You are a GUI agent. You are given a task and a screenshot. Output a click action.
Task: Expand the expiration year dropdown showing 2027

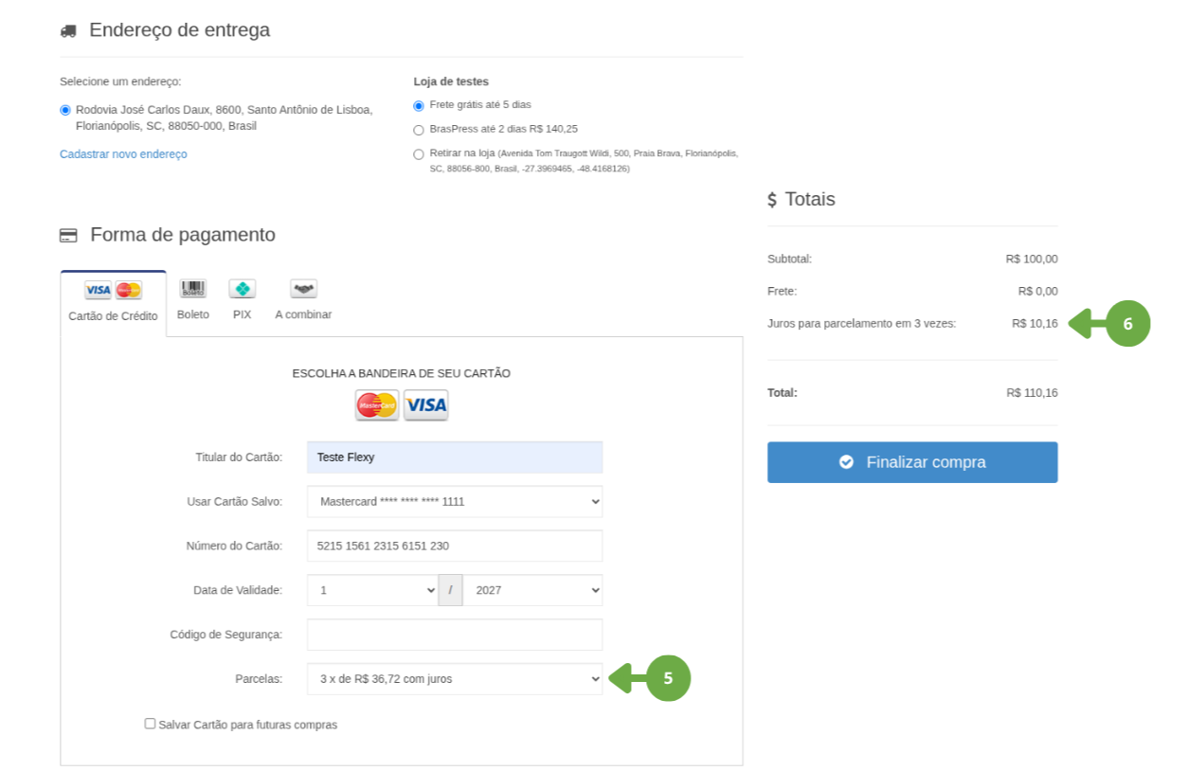coord(532,590)
